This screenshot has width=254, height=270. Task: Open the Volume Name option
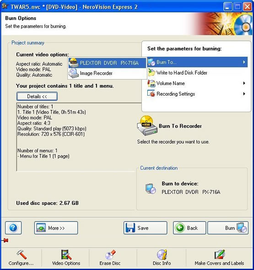tap(197, 83)
